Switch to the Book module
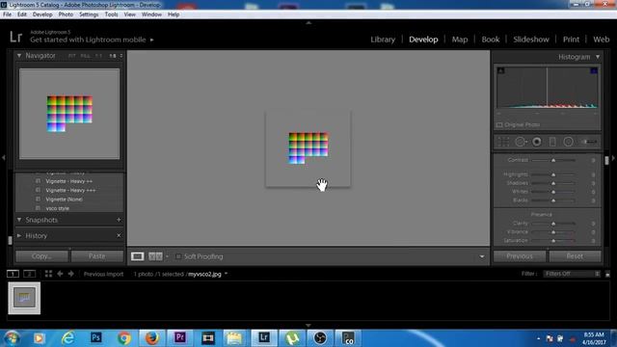The width and height of the screenshot is (617, 347). coord(491,40)
